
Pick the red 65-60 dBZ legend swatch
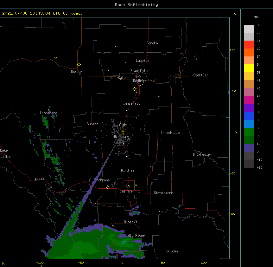coord(249,44)
